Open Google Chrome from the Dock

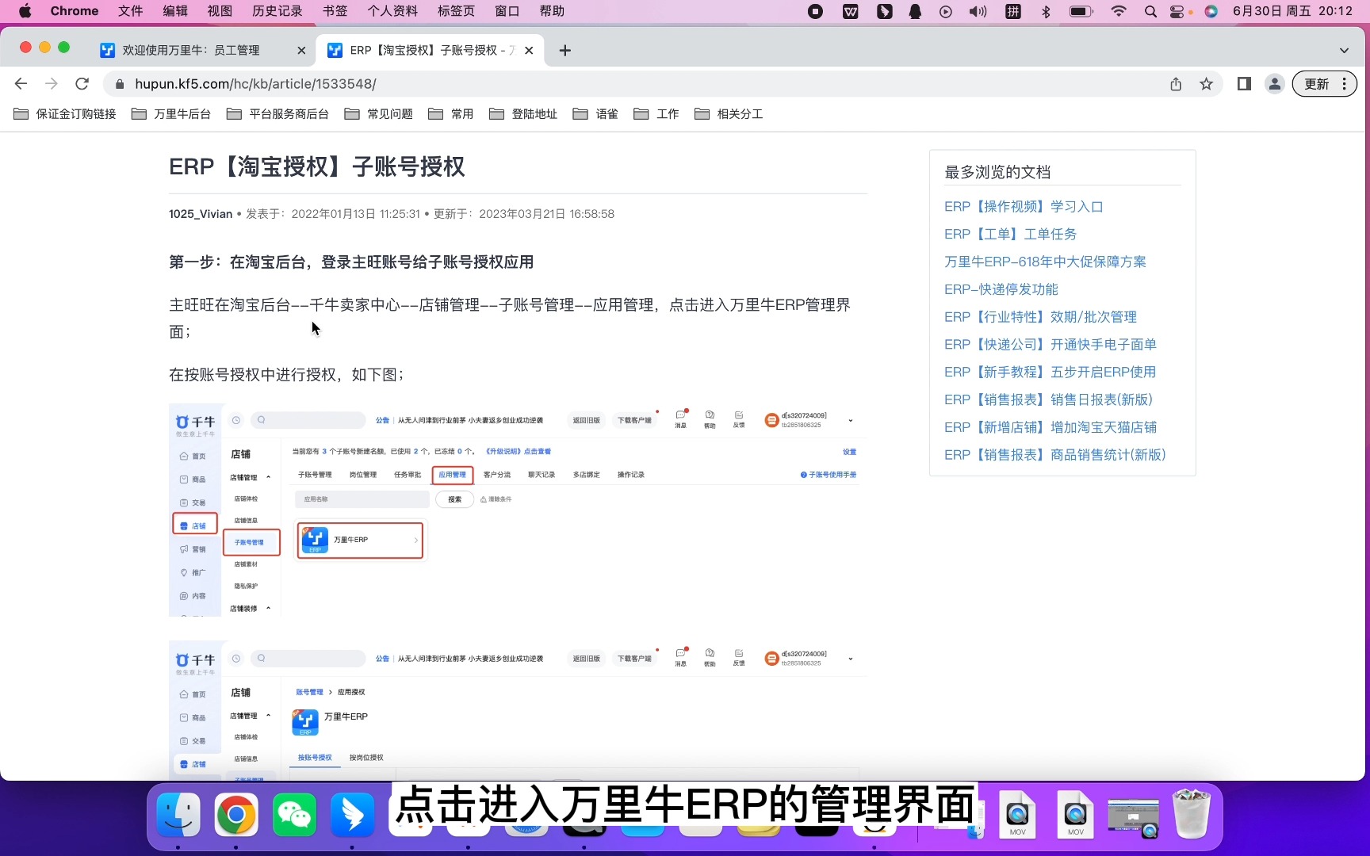coord(236,814)
